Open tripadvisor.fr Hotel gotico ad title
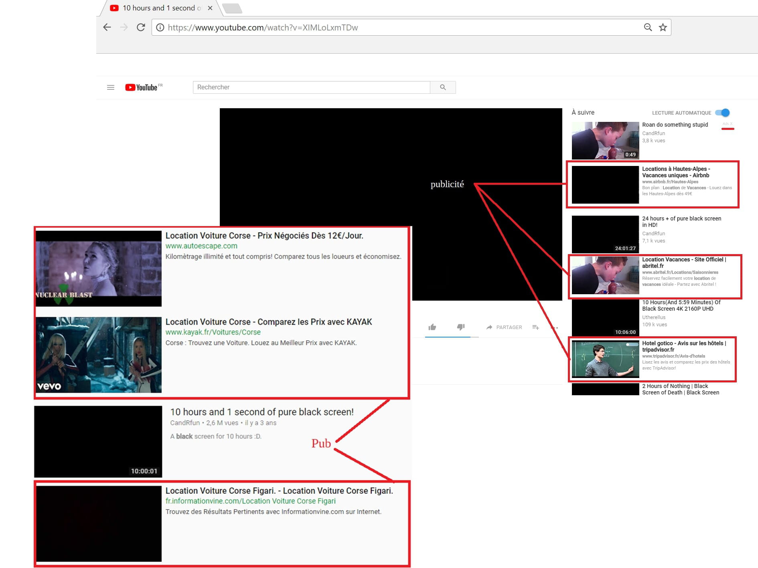The image size is (758, 568). [x=684, y=346]
